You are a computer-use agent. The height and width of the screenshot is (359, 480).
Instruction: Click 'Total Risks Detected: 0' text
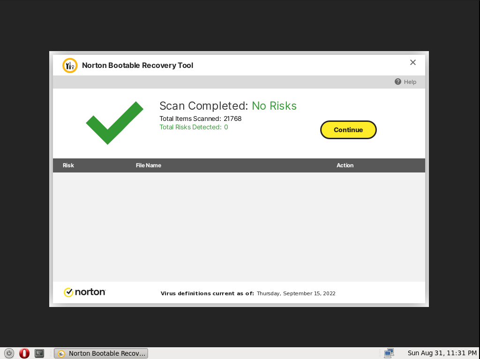point(194,127)
